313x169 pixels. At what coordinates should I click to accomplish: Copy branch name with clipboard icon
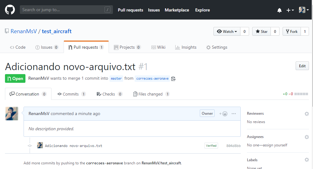(173, 79)
